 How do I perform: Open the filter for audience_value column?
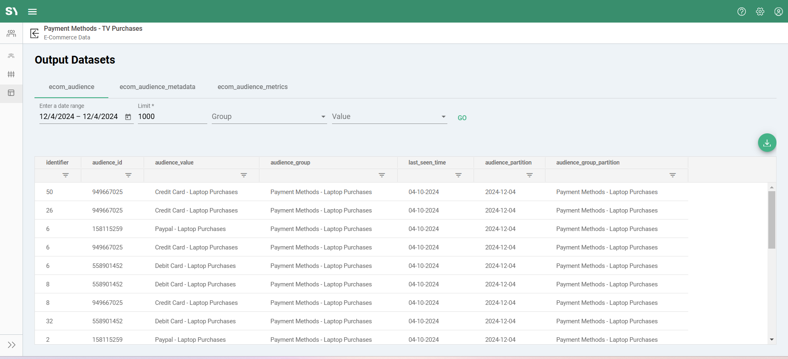click(x=243, y=175)
